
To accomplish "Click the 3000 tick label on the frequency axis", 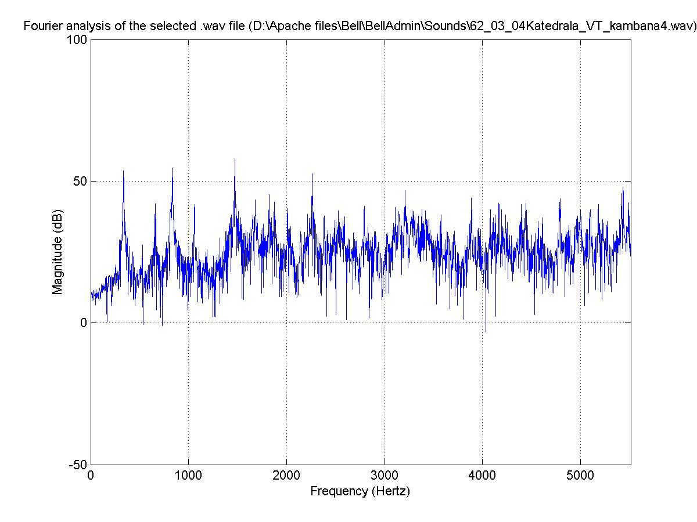I will point(384,476).
